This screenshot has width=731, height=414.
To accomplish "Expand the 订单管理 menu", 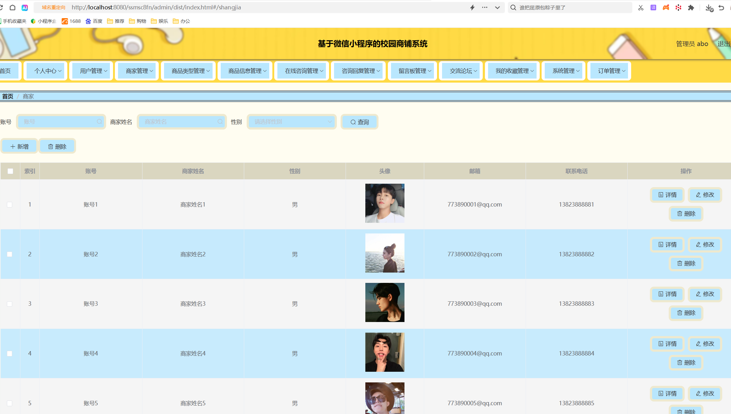I will click(x=609, y=71).
